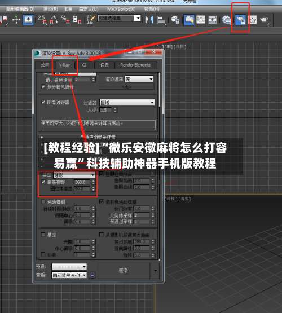
Task: Click the filter 大小 value field
Action: coord(106,110)
